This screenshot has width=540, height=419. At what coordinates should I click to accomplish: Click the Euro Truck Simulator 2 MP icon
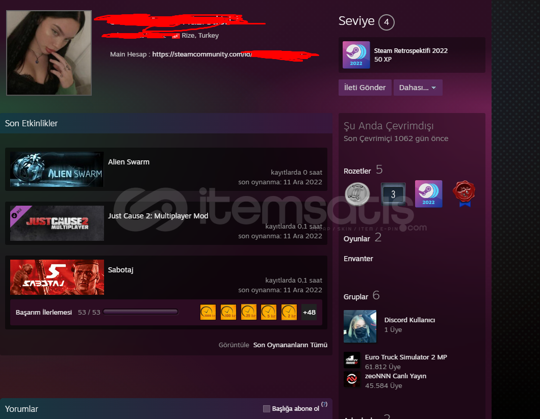coord(352,360)
